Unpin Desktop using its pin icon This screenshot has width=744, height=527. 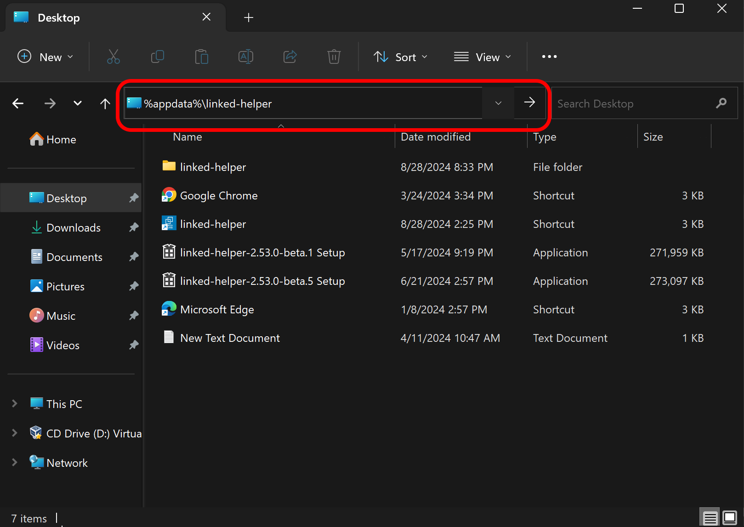[x=134, y=198]
